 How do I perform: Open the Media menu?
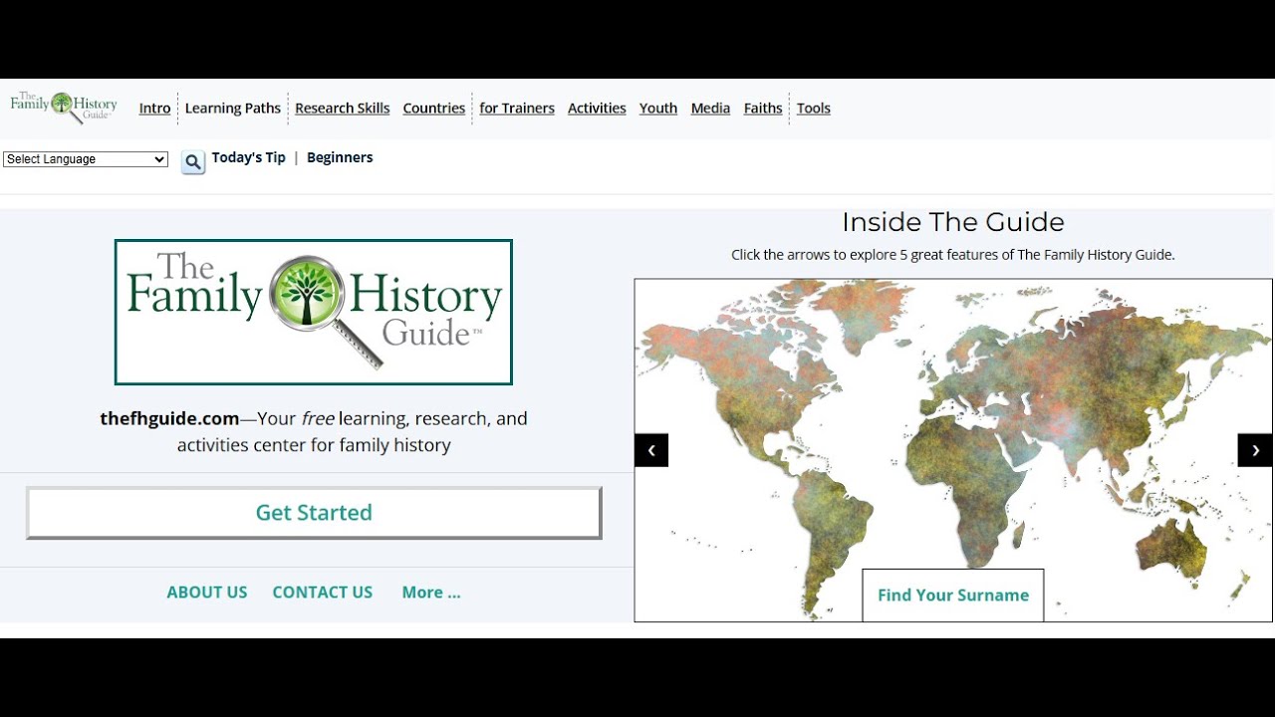[710, 109]
